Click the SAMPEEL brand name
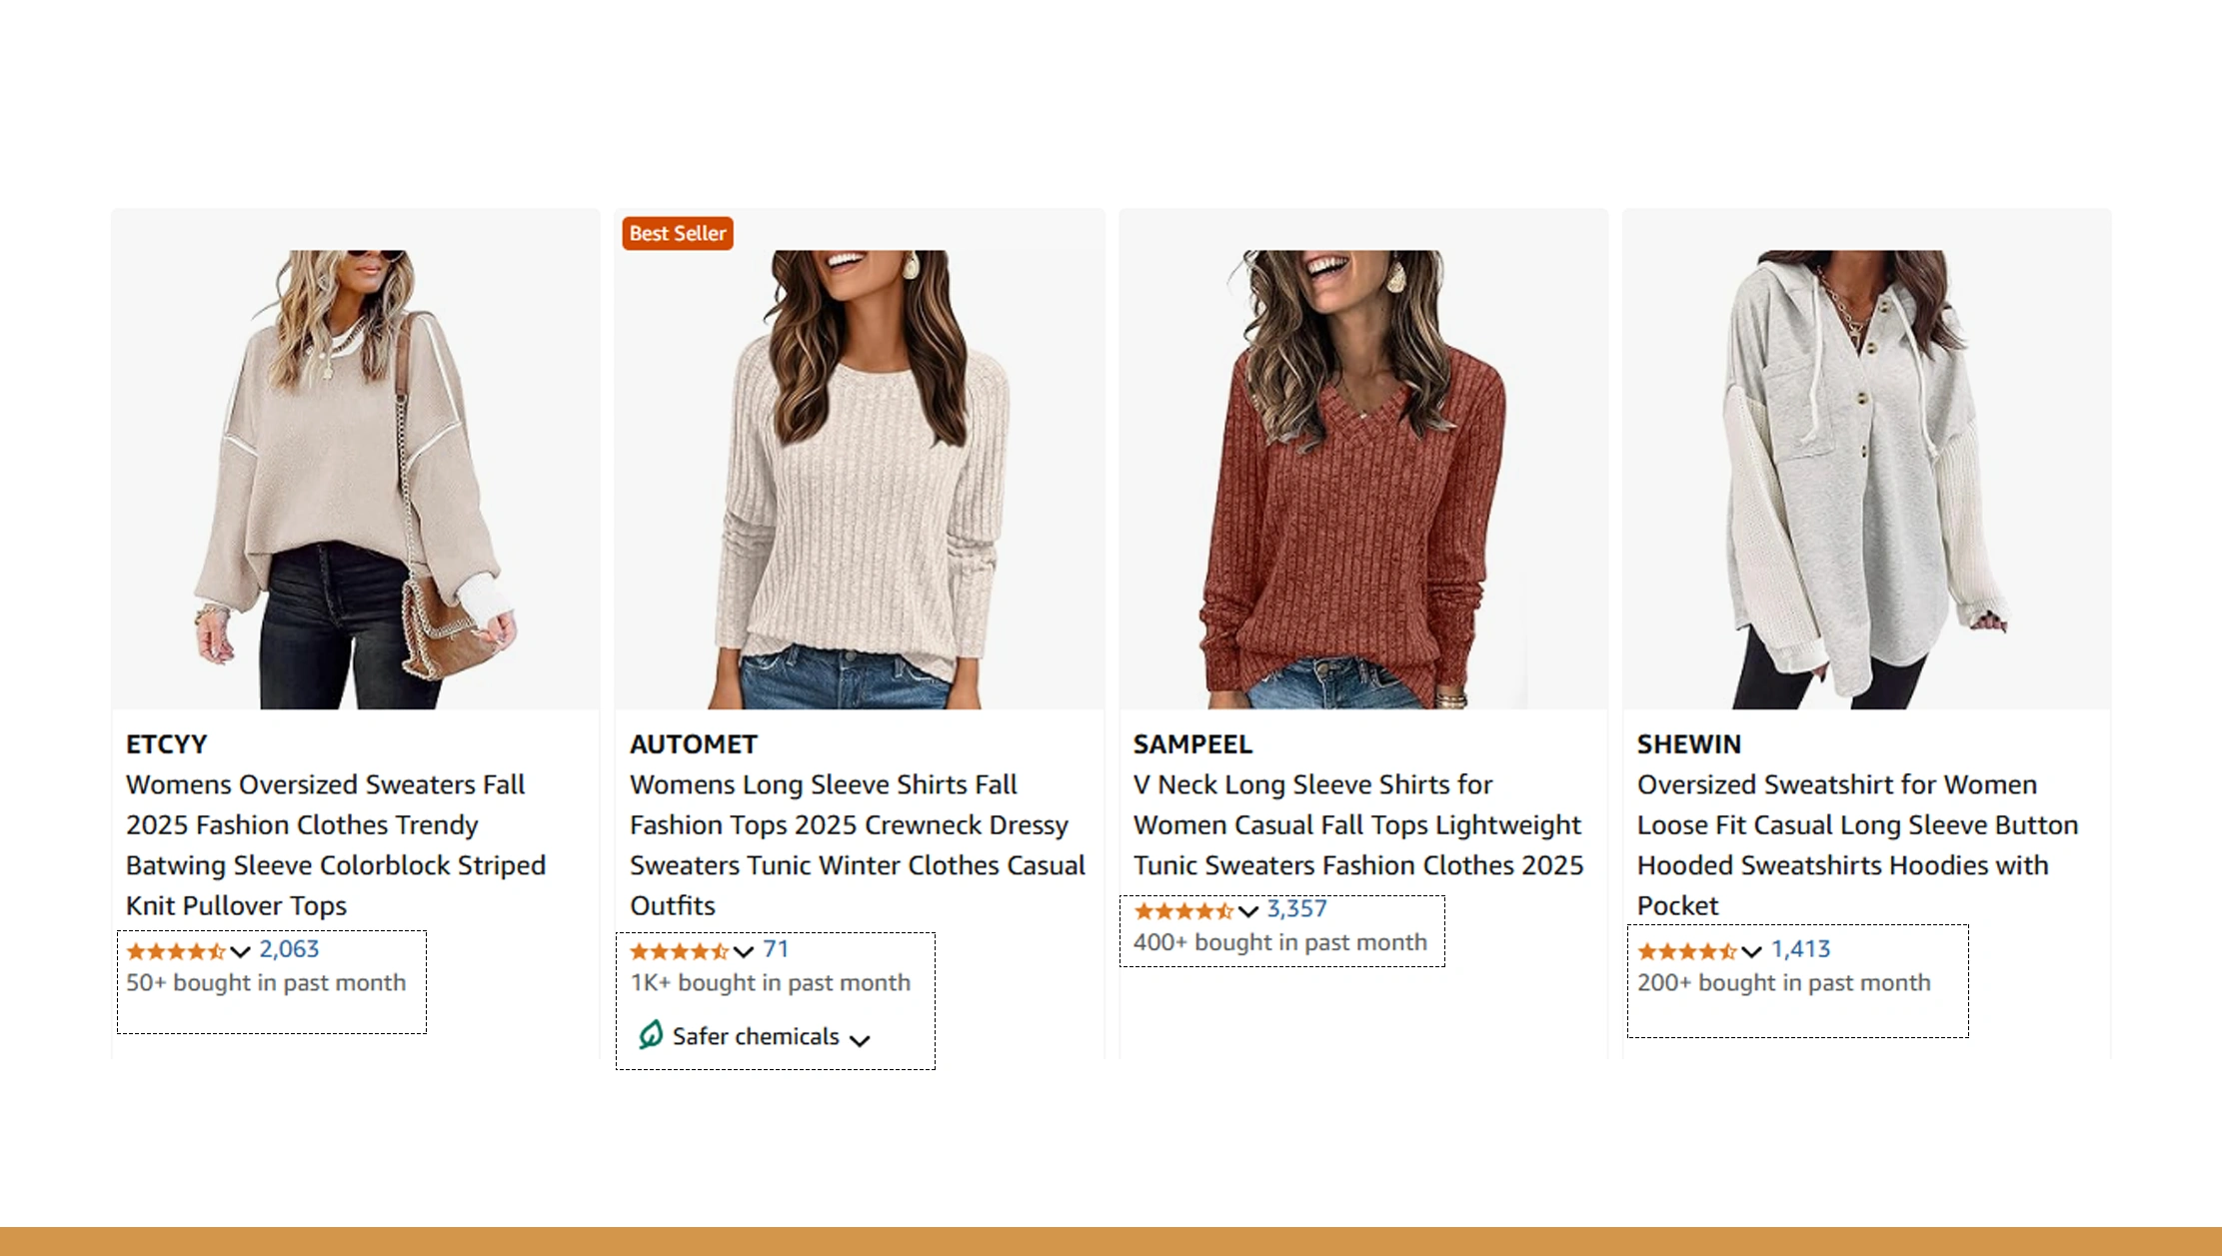2222x1256 pixels. click(x=1191, y=743)
